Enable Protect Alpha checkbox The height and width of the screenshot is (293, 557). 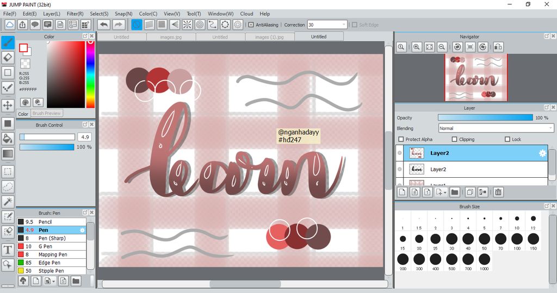pyautogui.click(x=401, y=139)
